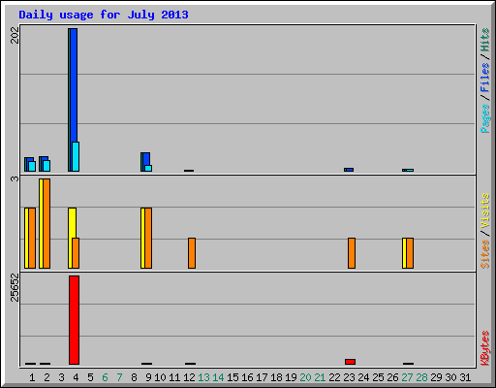Click the green day 20 axis label
The image size is (496, 388).
coord(305,377)
